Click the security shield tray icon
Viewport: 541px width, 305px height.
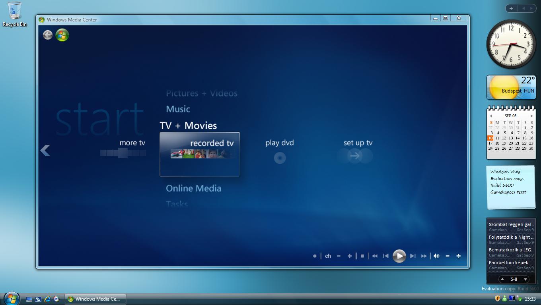[x=497, y=299]
